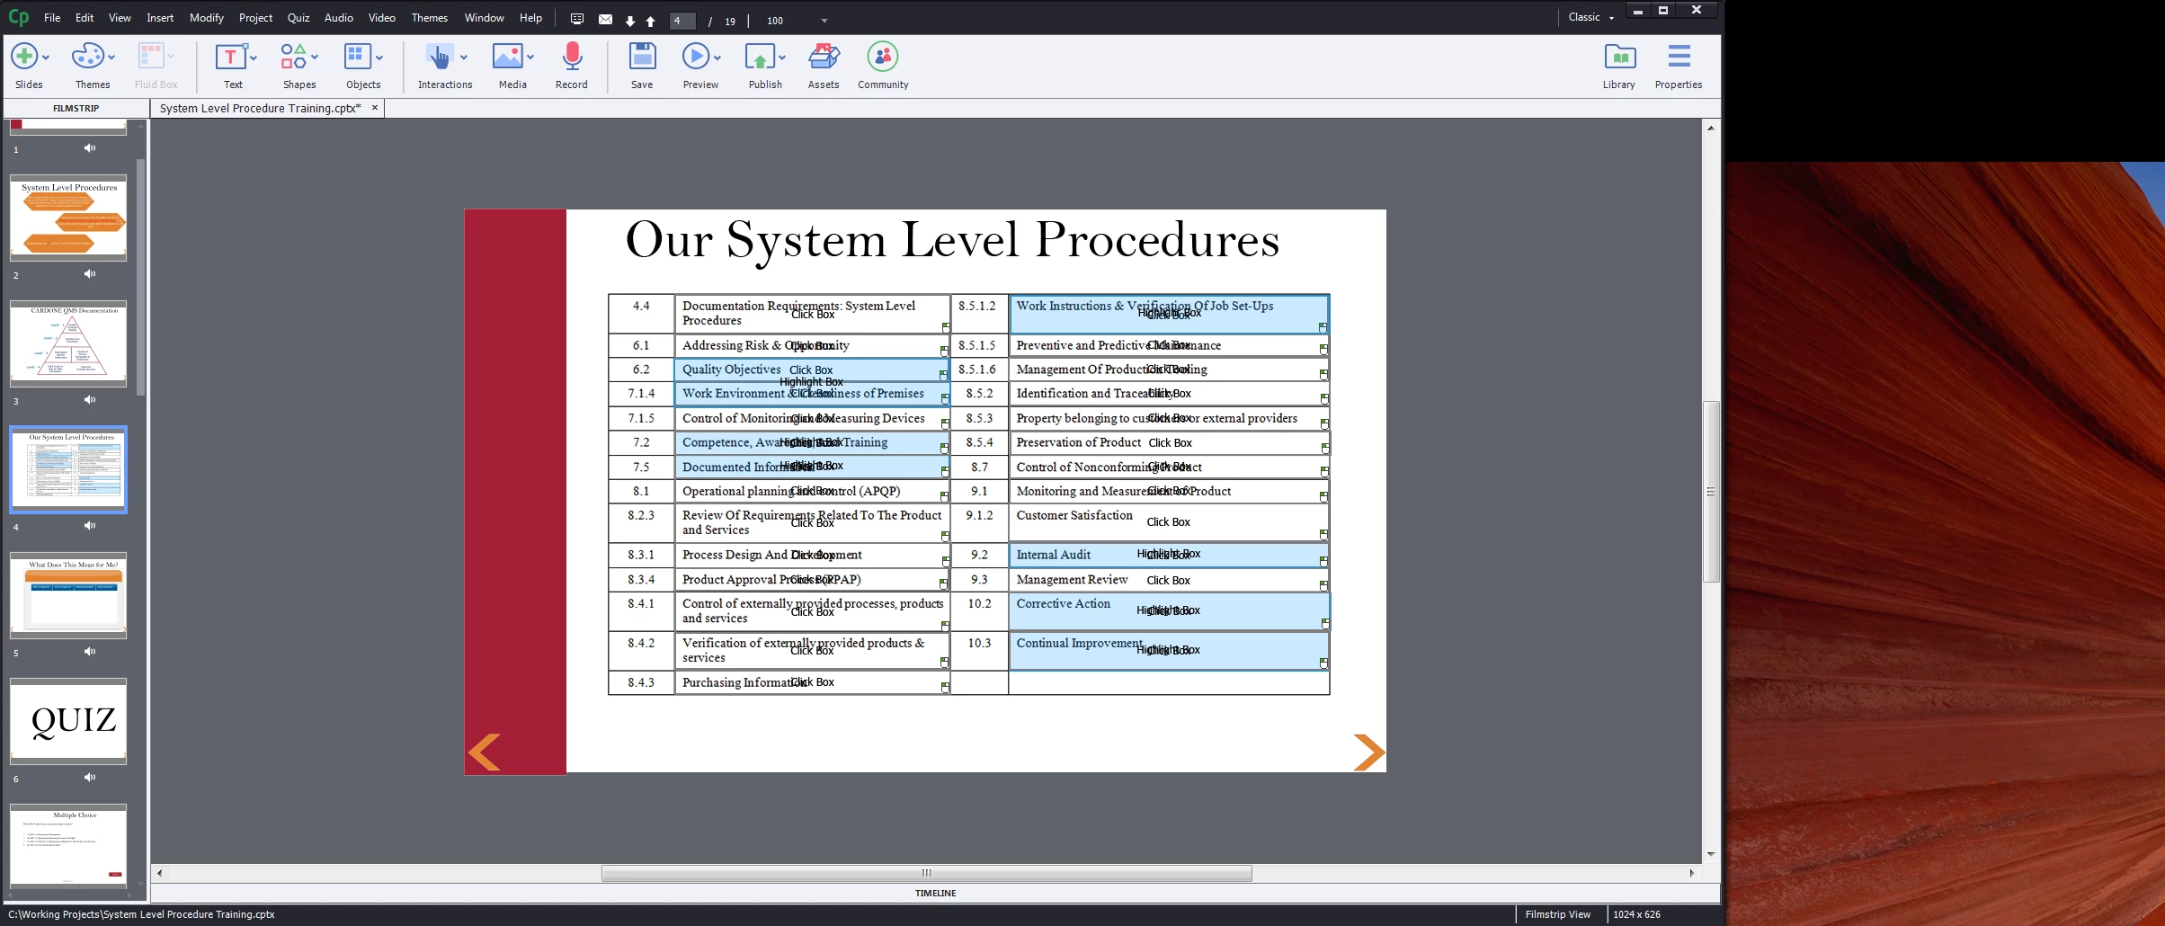Expand the Shapes dropdown arrow
This screenshot has height=926, width=2165.
coord(315,58)
